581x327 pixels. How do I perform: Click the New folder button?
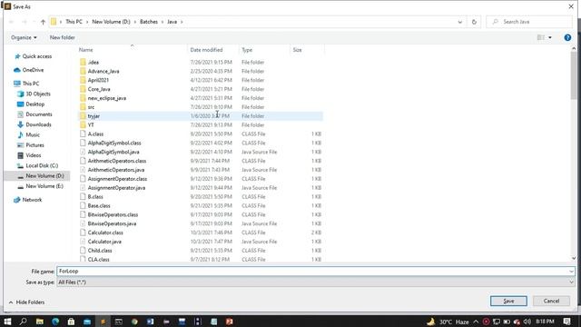coord(63,37)
